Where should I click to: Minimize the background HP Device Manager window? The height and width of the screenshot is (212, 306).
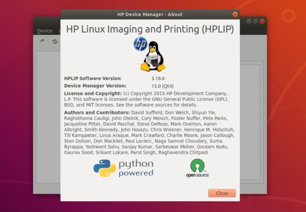pyautogui.click(x=249, y=21)
